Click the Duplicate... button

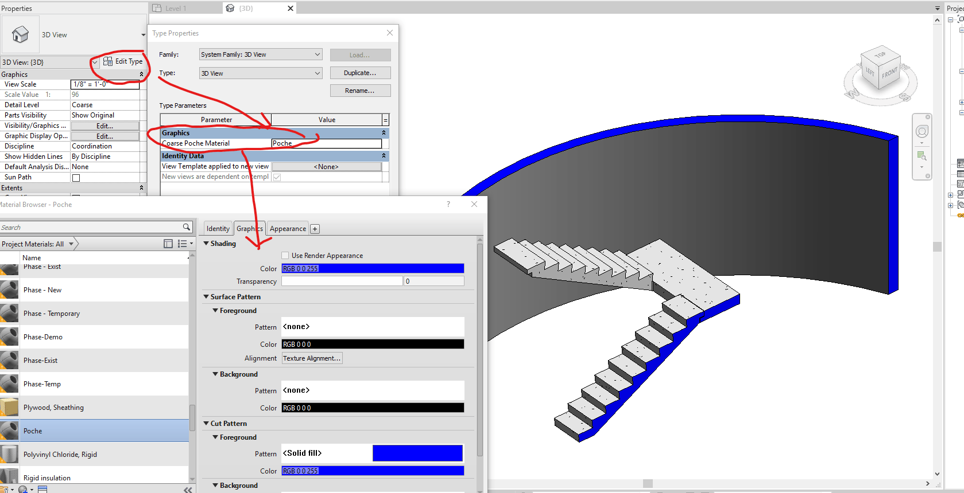point(360,73)
